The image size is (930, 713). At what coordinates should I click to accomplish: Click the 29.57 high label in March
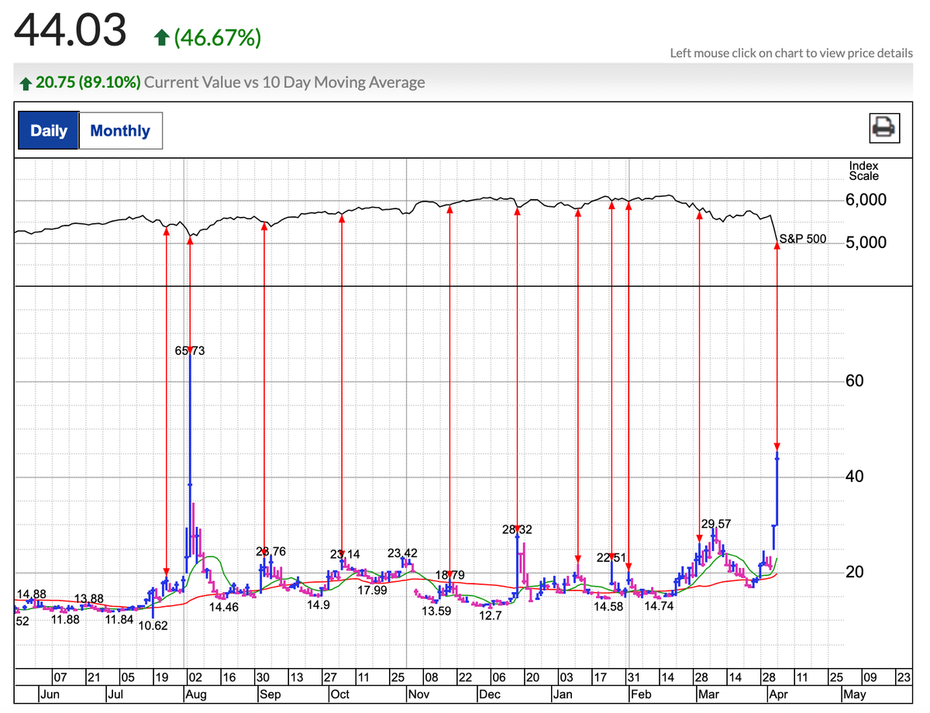715,525
